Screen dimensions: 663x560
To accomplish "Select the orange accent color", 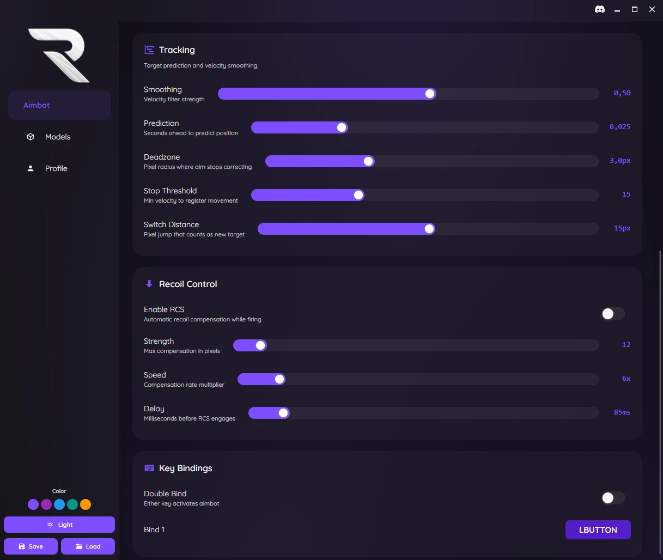I will [86, 504].
